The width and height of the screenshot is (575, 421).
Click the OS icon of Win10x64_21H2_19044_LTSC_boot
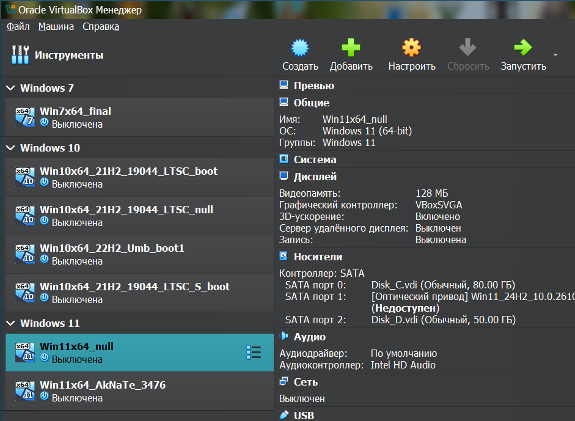click(25, 177)
